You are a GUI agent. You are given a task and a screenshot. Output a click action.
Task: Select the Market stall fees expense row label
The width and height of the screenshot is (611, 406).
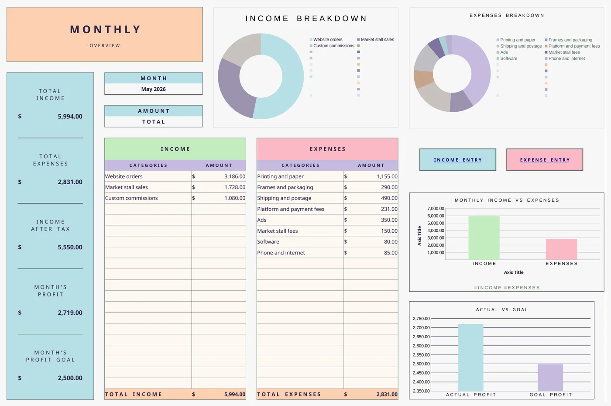coord(300,231)
